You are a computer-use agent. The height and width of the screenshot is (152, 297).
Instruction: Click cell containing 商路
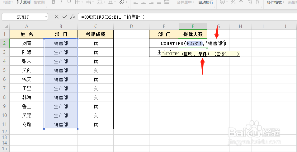27,124
